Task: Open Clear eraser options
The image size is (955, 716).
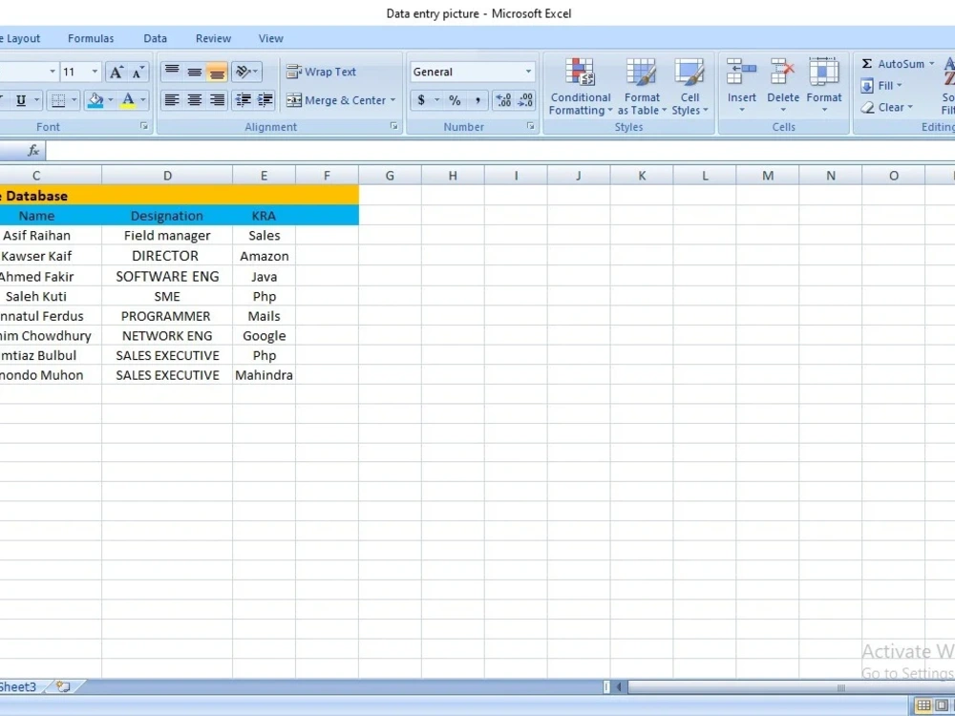Action: pyautogui.click(x=887, y=107)
